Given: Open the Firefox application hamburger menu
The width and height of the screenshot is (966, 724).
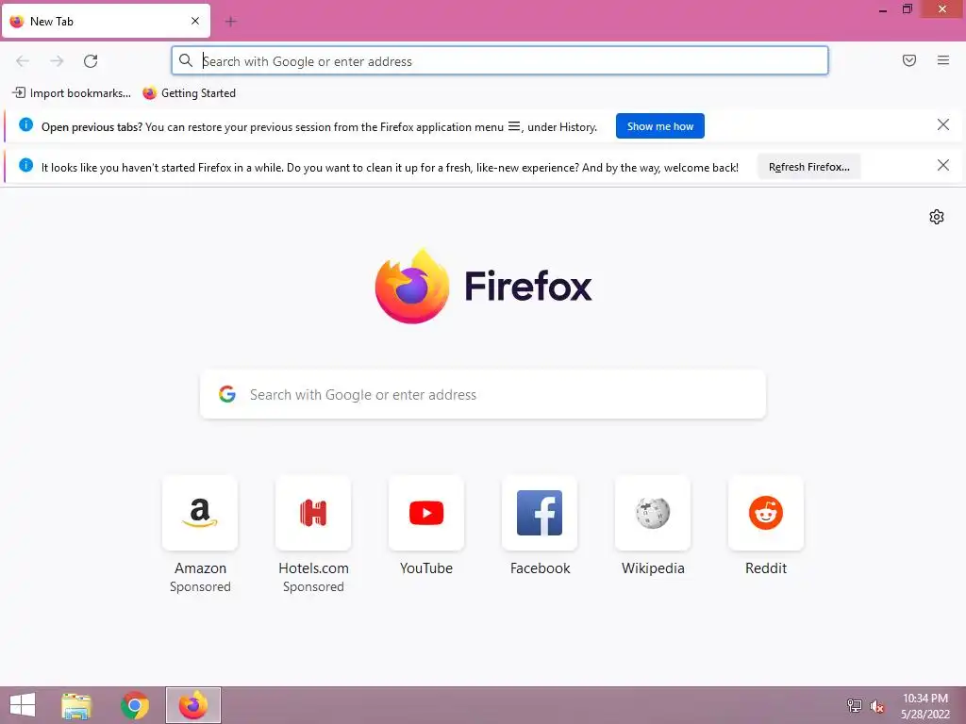Looking at the screenshot, I should (x=943, y=60).
